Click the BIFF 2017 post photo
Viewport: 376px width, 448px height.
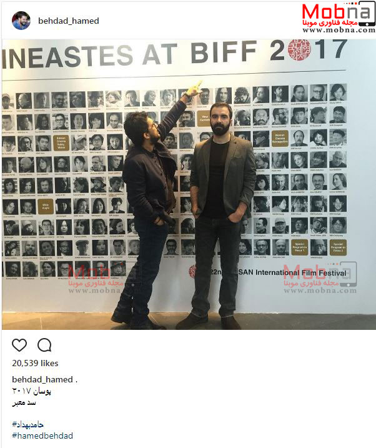click(189, 184)
